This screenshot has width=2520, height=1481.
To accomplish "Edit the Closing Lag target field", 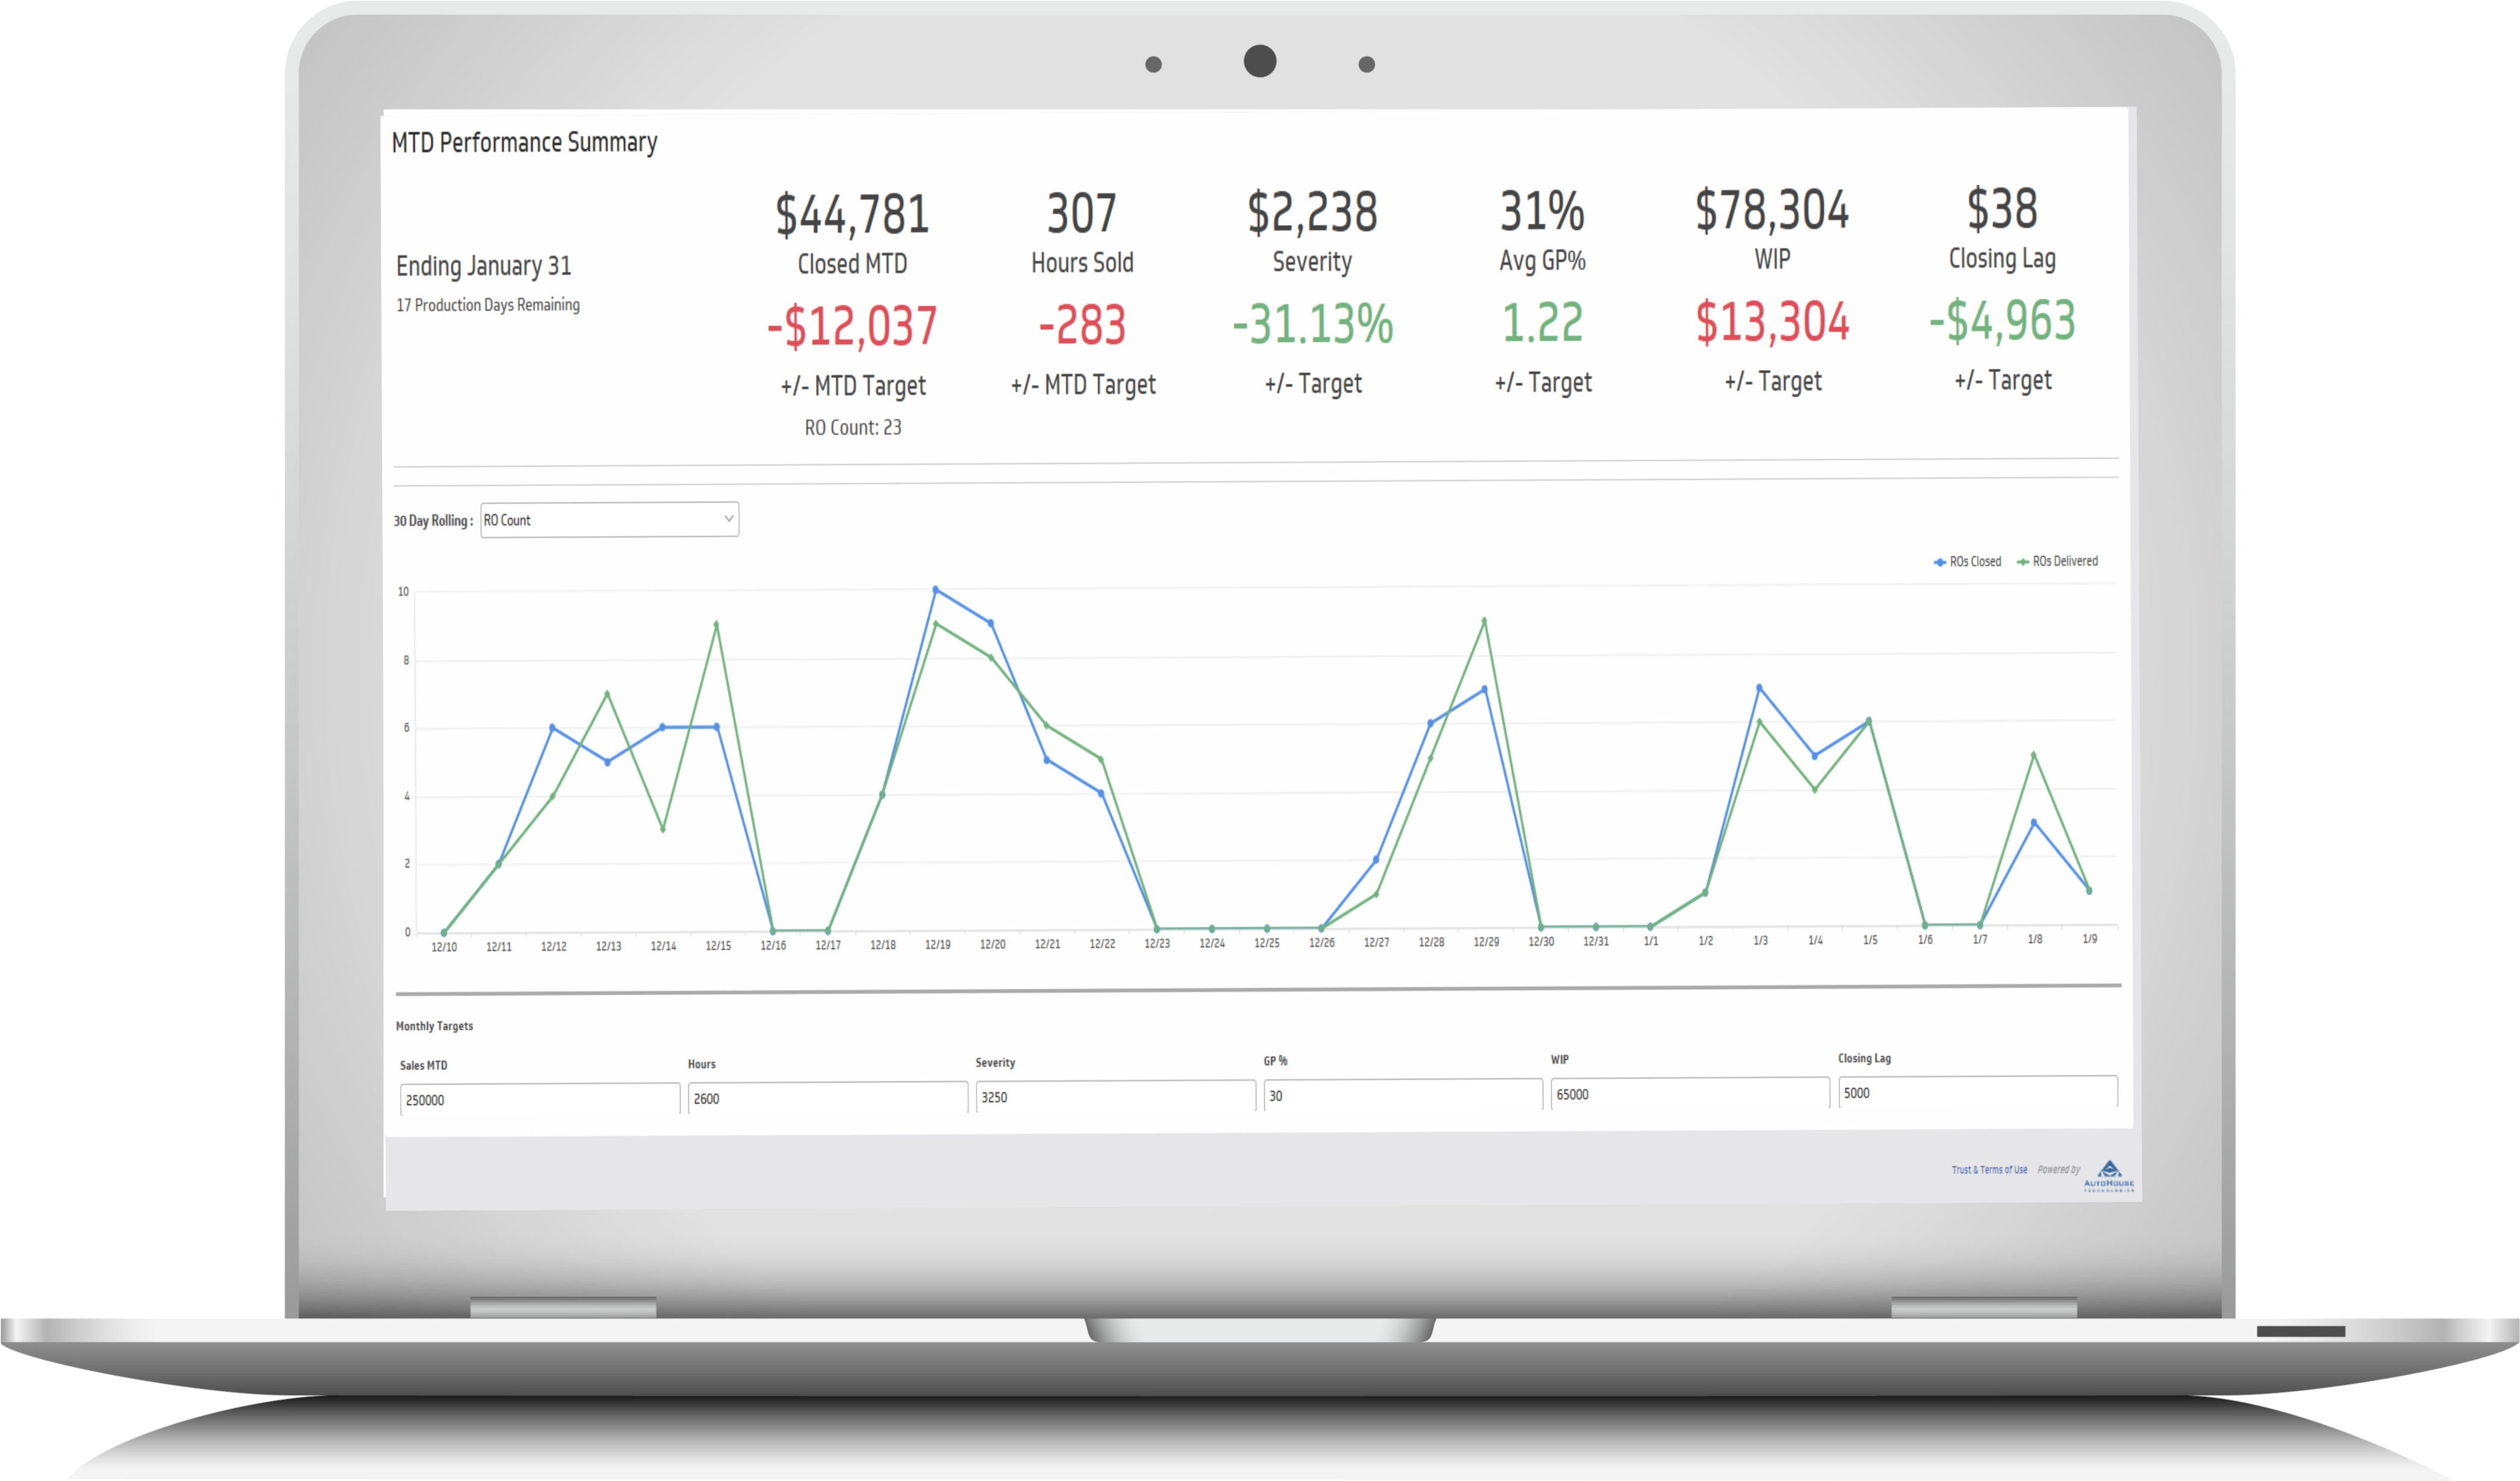I will [1977, 1093].
